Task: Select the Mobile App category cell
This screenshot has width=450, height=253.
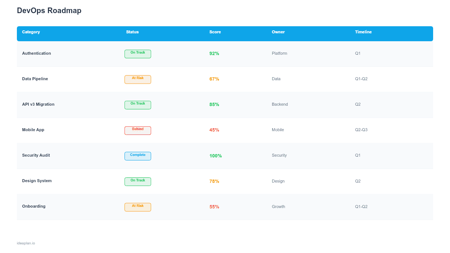Action: coord(33,130)
